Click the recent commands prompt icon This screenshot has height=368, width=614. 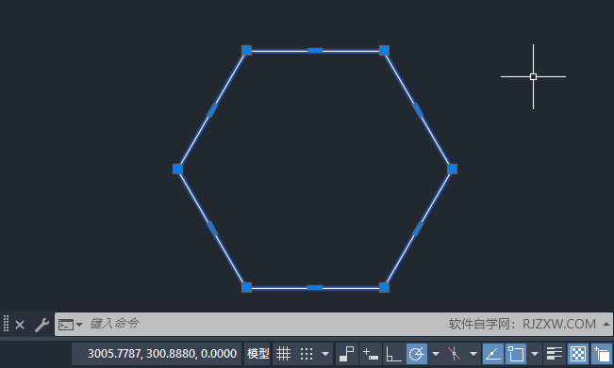(66, 325)
